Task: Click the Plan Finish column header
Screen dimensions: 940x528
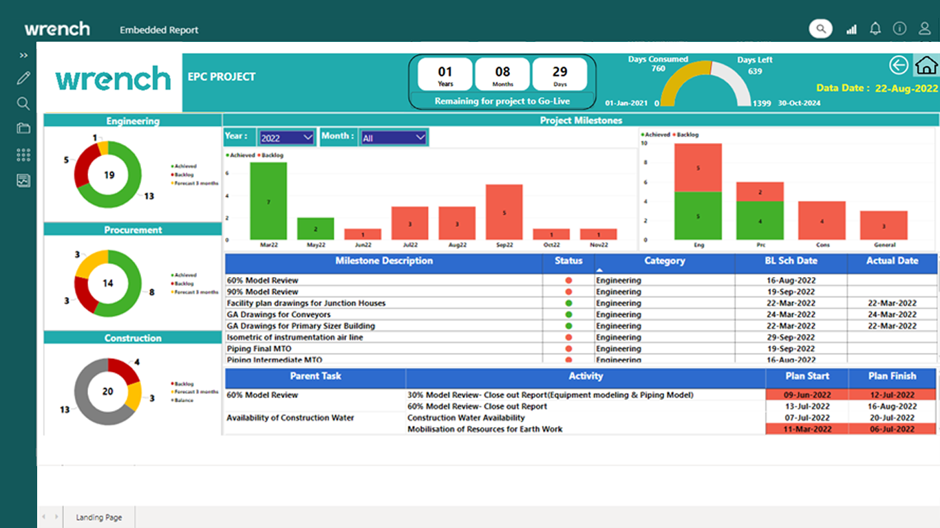Action: tap(892, 377)
